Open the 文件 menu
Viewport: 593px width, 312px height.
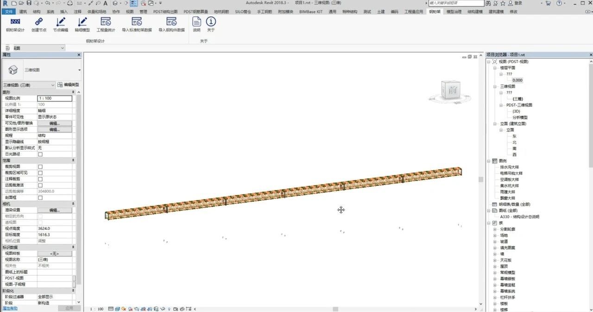pos(9,12)
